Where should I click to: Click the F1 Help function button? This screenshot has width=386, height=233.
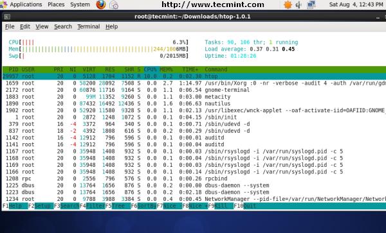tap(15, 206)
